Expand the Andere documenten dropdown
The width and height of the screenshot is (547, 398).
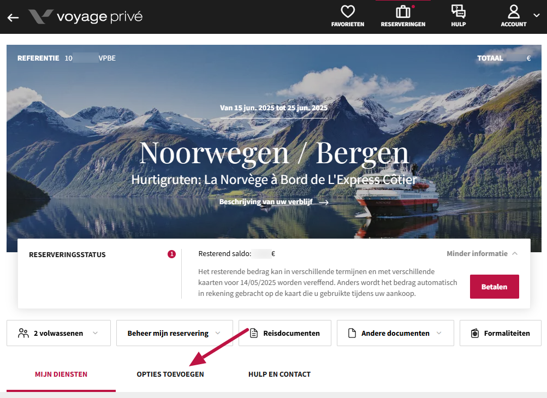(395, 333)
